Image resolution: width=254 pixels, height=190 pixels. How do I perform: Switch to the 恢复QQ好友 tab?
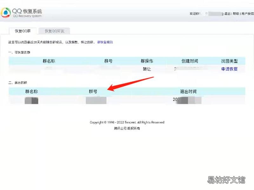pos(54,31)
